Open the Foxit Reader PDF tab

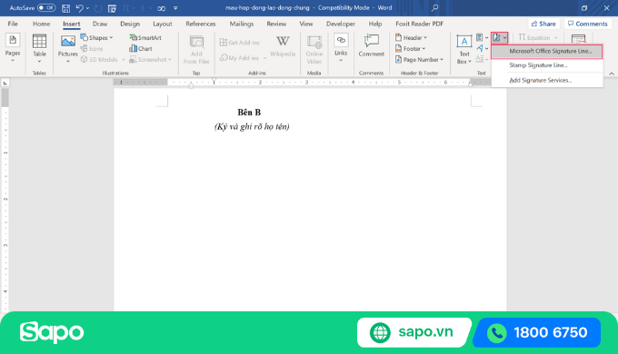pyautogui.click(x=419, y=24)
